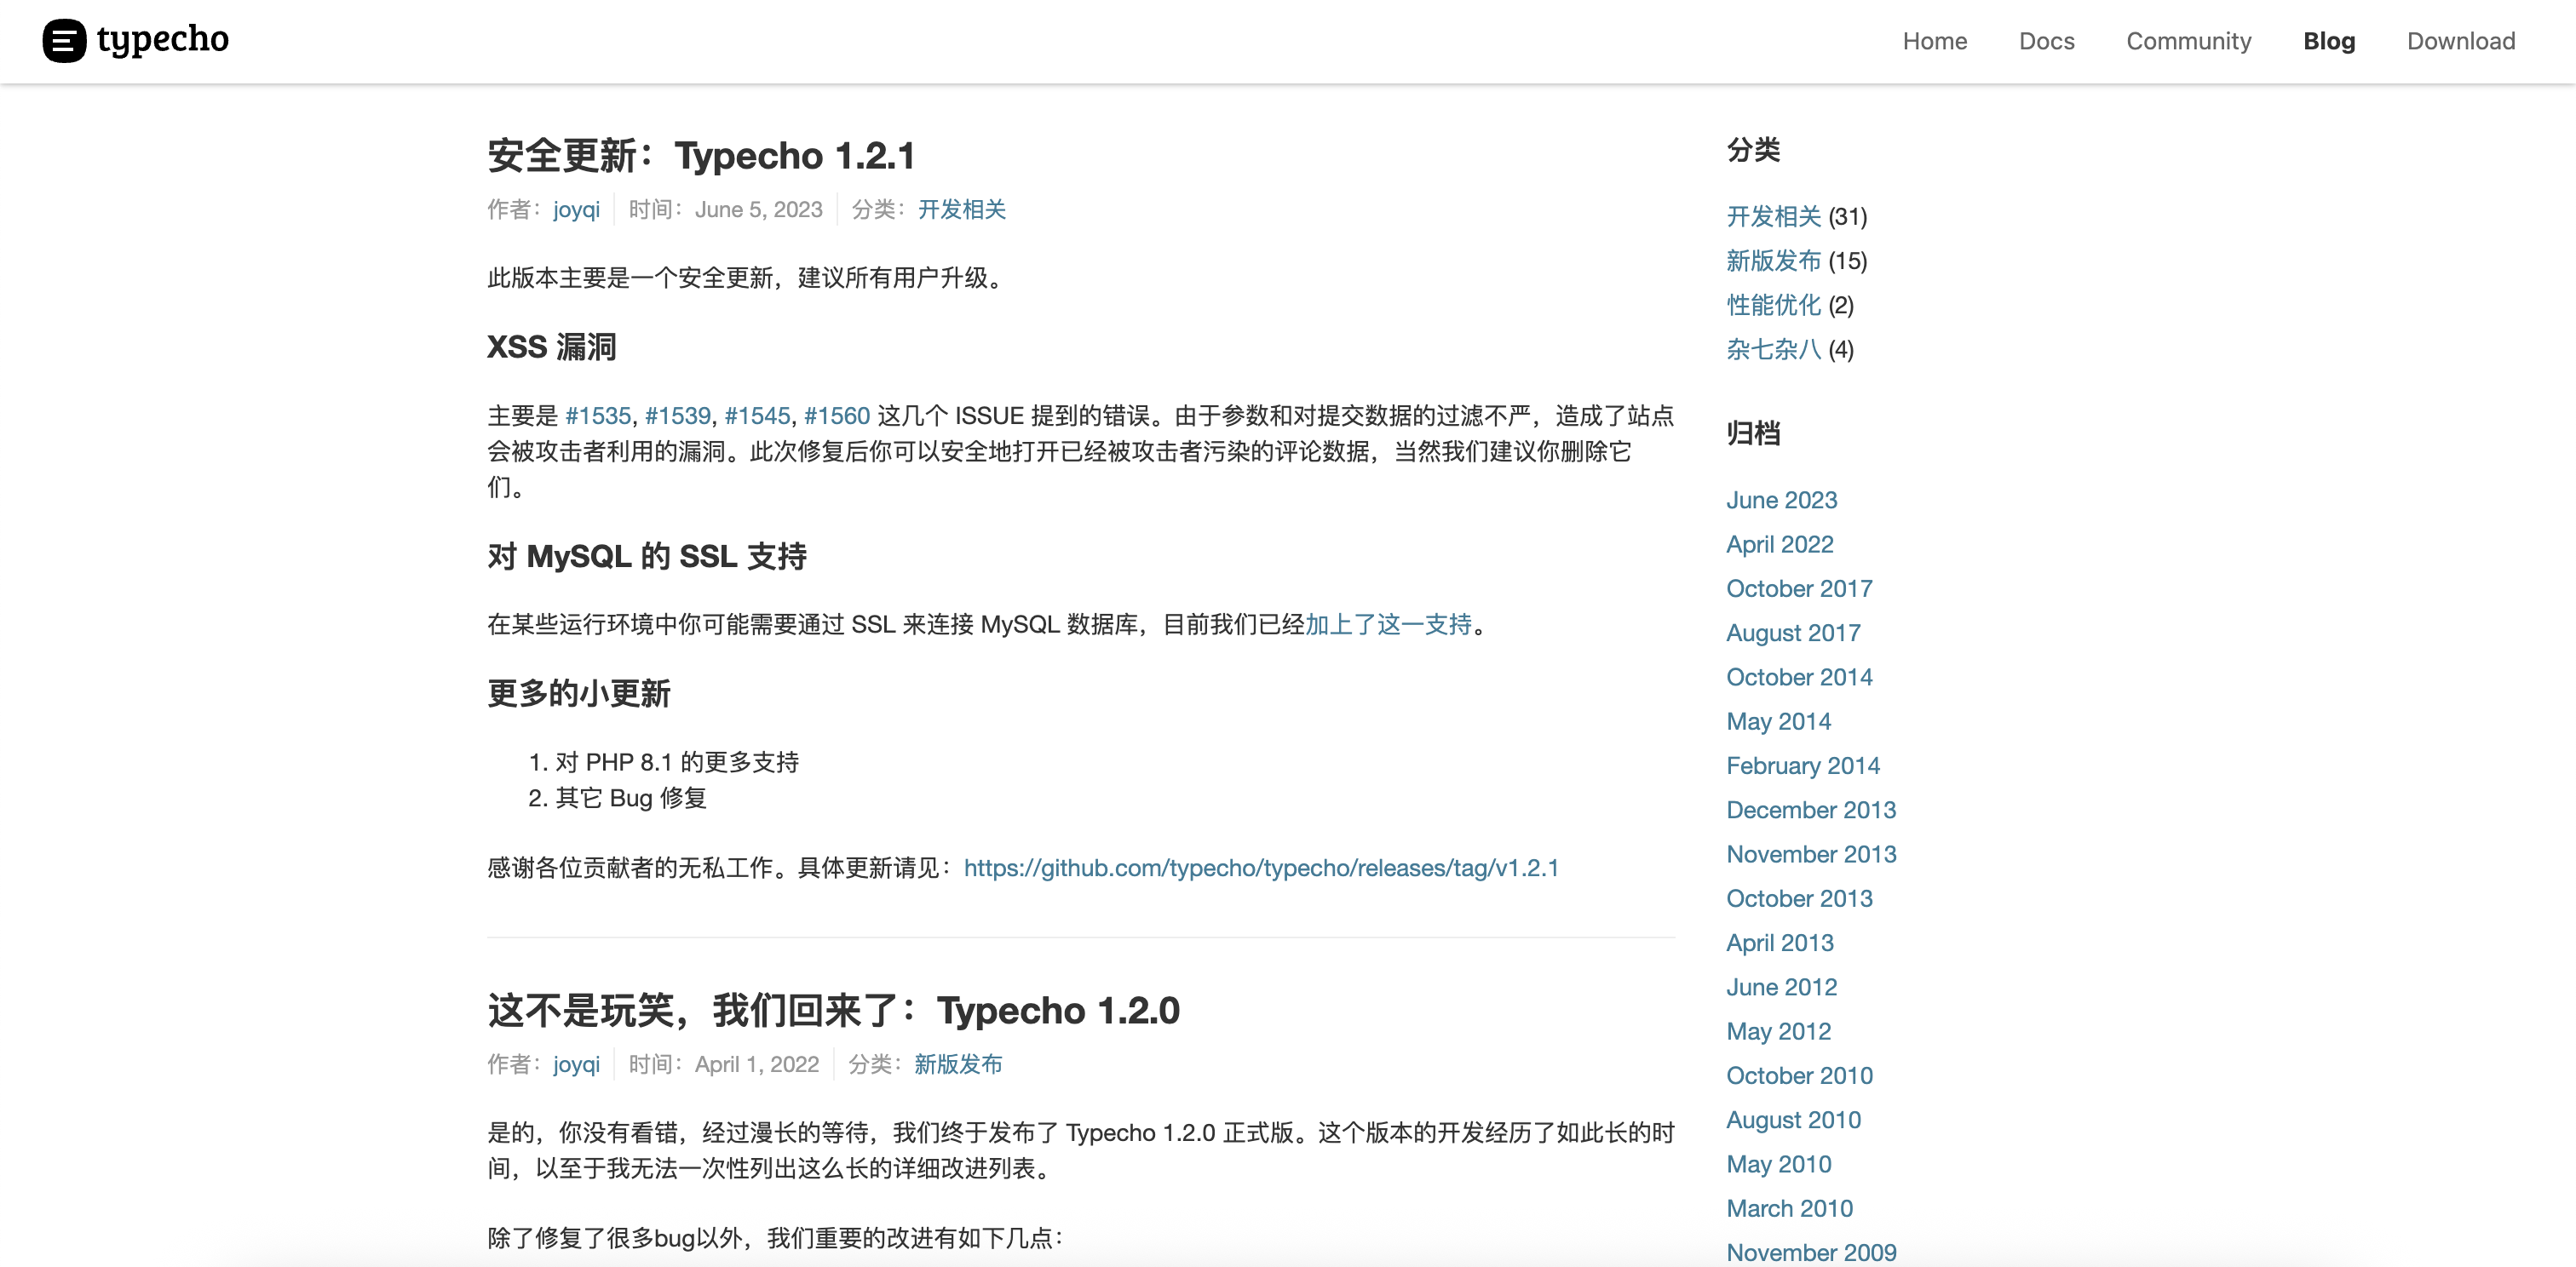Follow the 加上了这一支持 link
Screen dimensions: 2576x1267
(x=1388, y=624)
